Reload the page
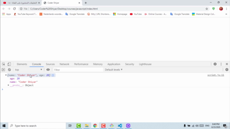230x129 pixels. pos(14,9)
